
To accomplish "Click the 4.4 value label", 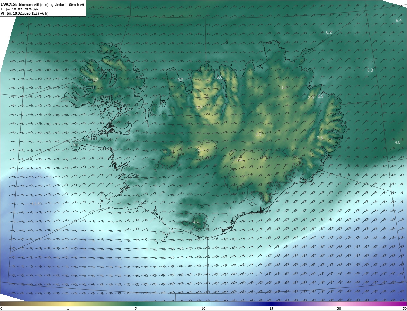I will pyautogui.click(x=196, y=222).
